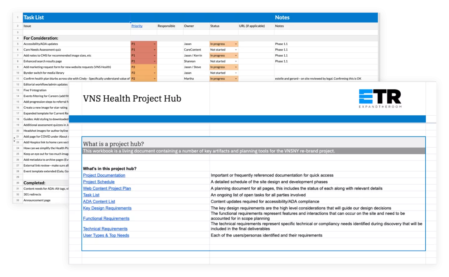The height and width of the screenshot is (277, 449).
Task: Click the hidden row arrow beside row 23
Action: [14, 141]
